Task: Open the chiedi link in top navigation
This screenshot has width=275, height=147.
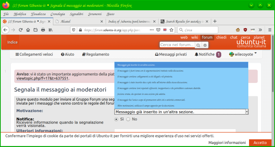Action: (221, 38)
